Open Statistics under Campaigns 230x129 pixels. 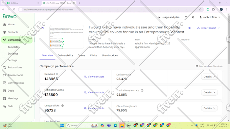click(13, 54)
